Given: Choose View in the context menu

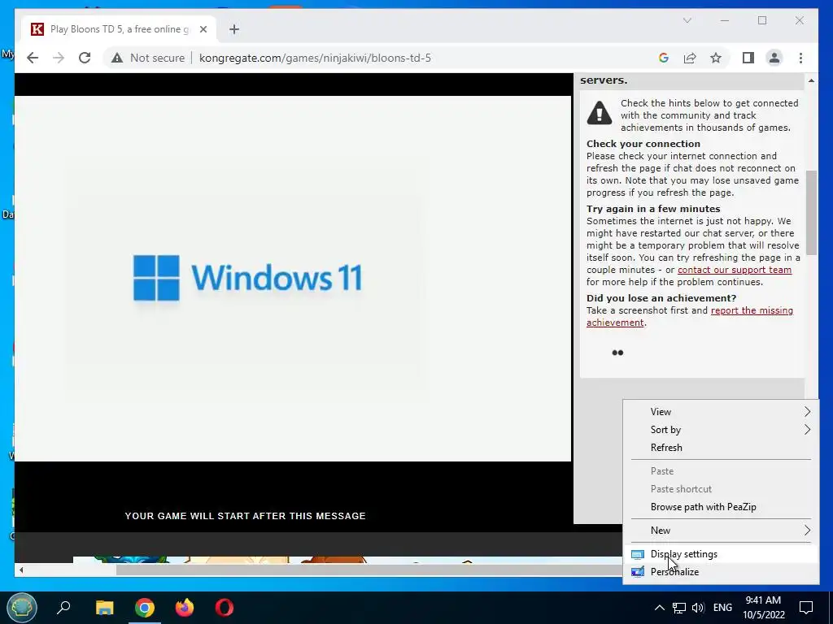Looking at the screenshot, I should click(x=721, y=412).
